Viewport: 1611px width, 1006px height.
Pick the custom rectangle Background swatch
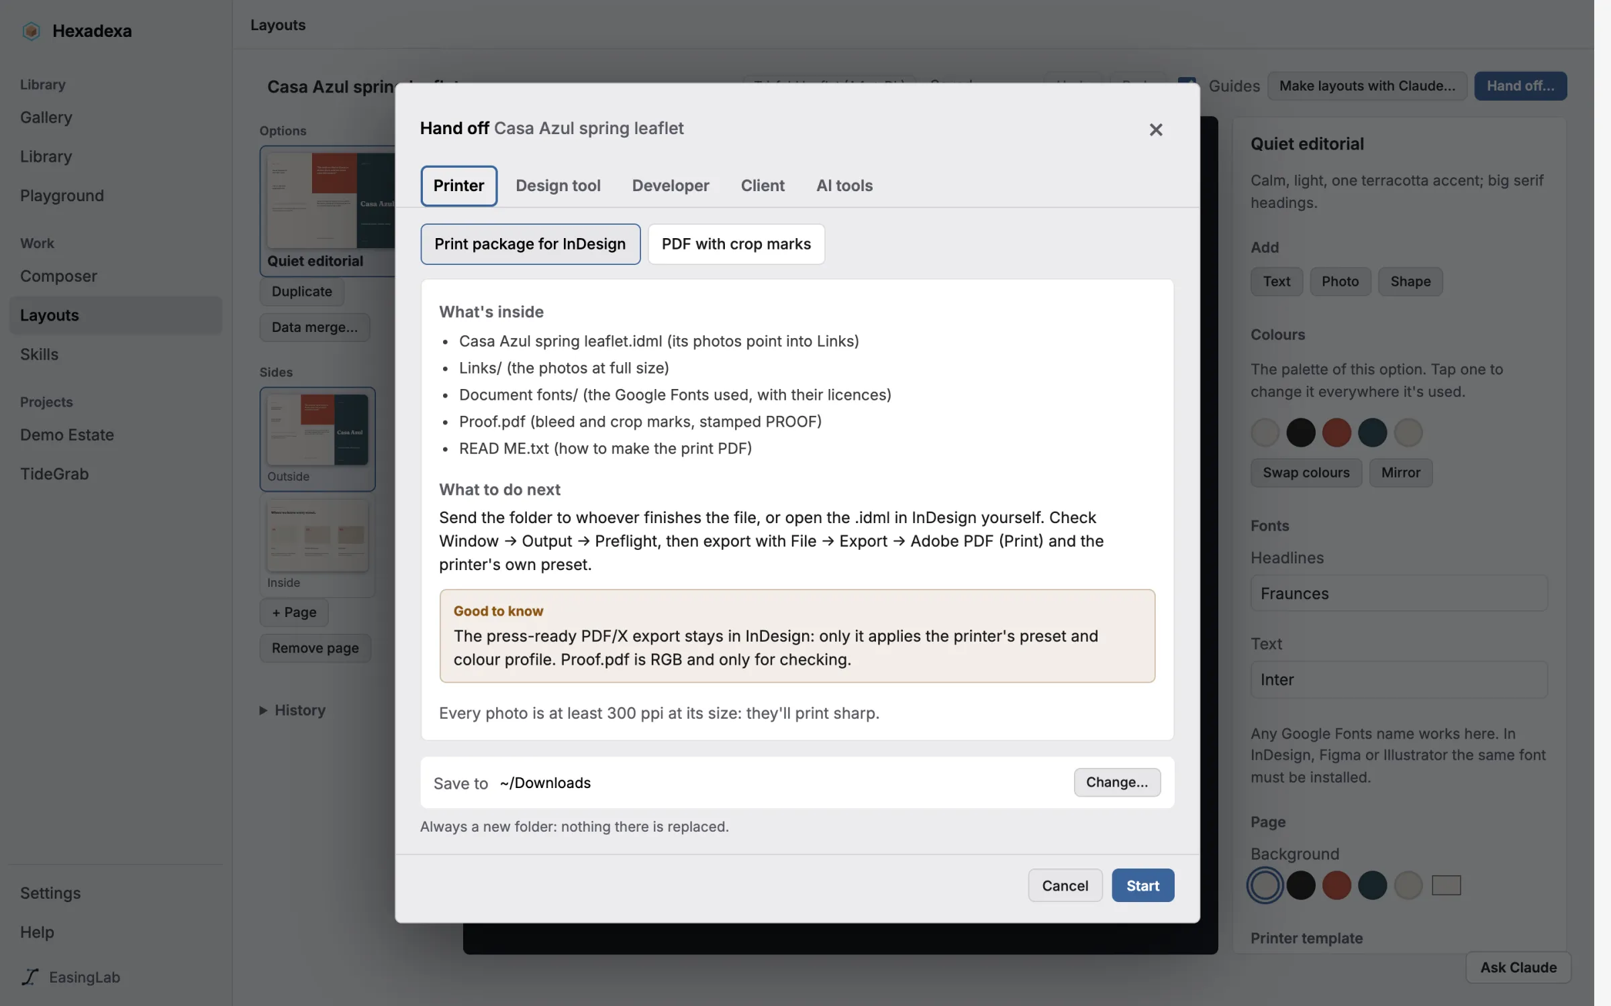(1446, 885)
